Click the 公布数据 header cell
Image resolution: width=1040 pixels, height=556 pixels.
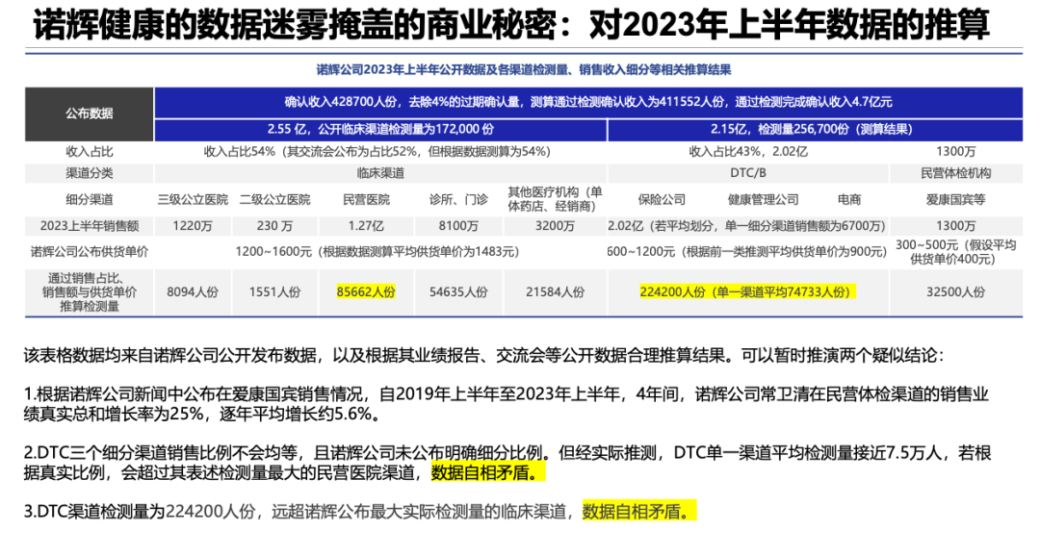click(90, 114)
